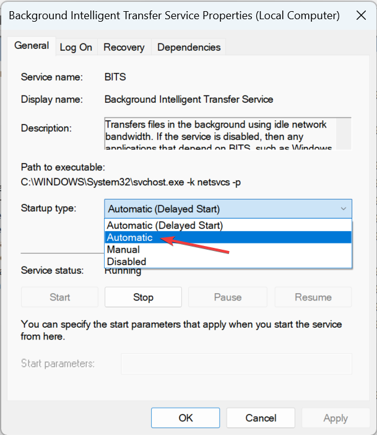The width and height of the screenshot is (377, 435).
Task: Open the Log On tab
Action: (76, 47)
